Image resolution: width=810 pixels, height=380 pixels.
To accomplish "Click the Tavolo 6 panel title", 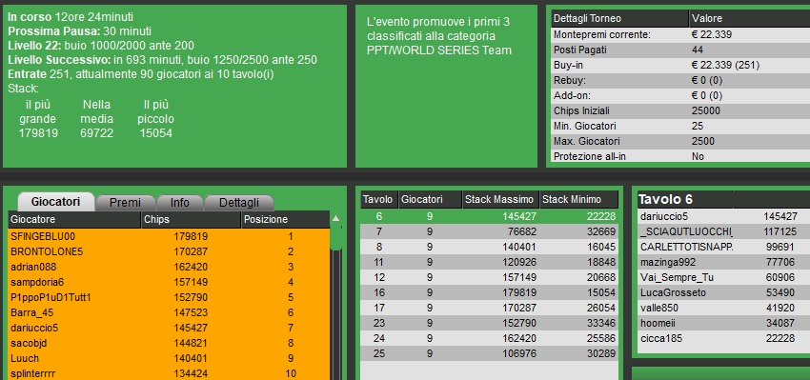I will [x=665, y=199].
